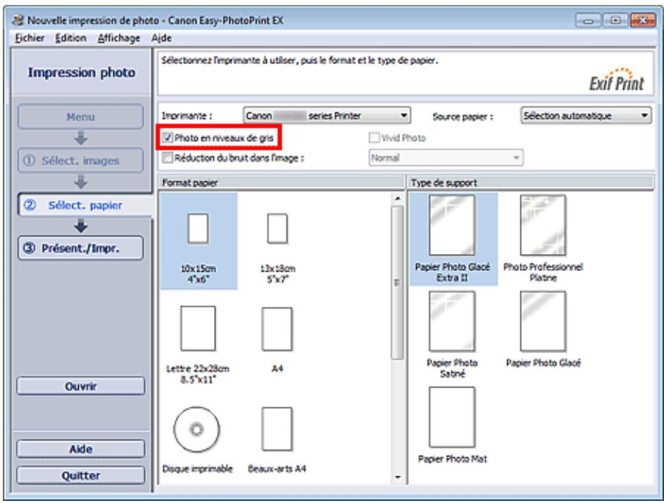664x503 pixels.
Task: Click the scroll up arrow in Format papier
Action: coord(397,198)
